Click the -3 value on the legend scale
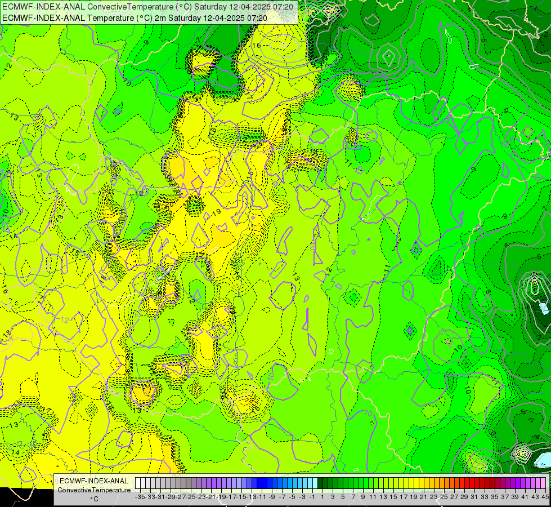 point(303,497)
